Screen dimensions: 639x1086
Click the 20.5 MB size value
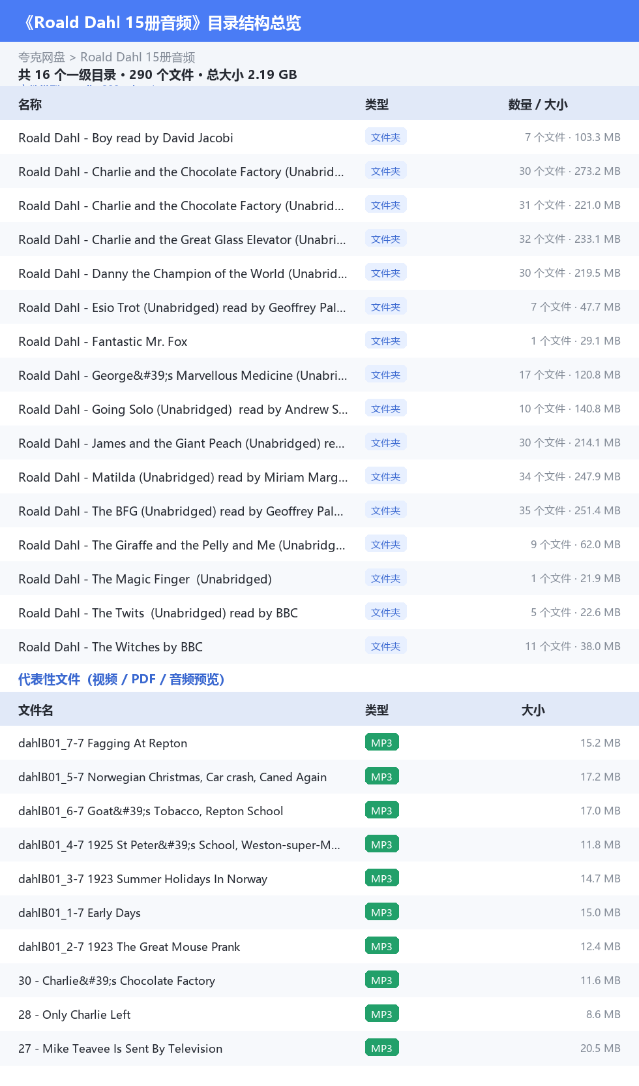[601, 1048]
